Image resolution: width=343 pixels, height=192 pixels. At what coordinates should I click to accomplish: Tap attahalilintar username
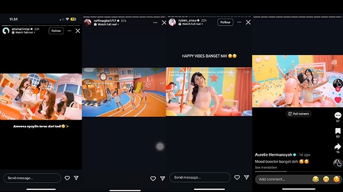click(21, 29)
